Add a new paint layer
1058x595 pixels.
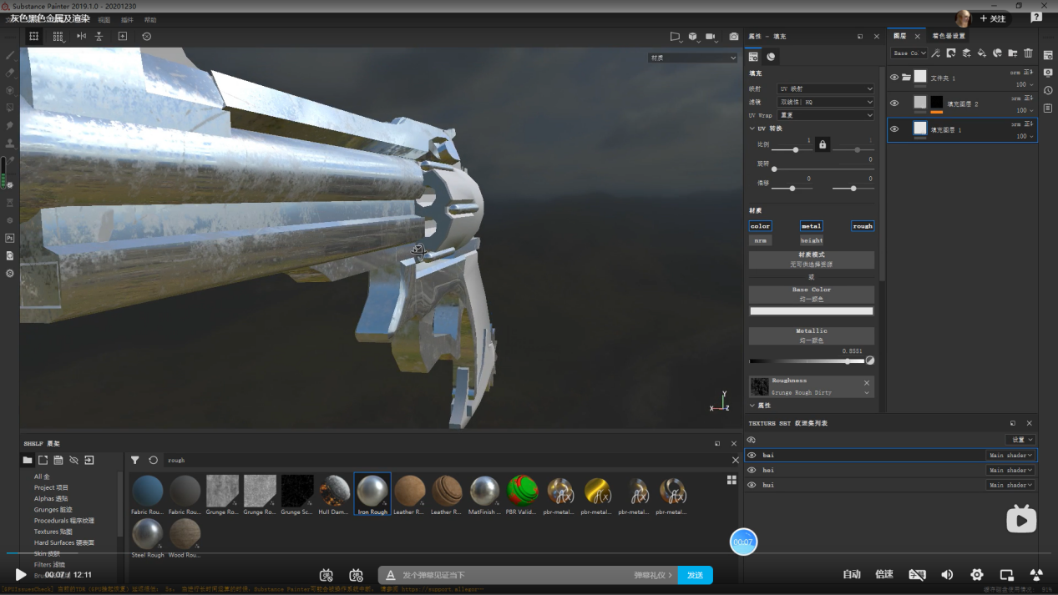[x=966, y=53]
